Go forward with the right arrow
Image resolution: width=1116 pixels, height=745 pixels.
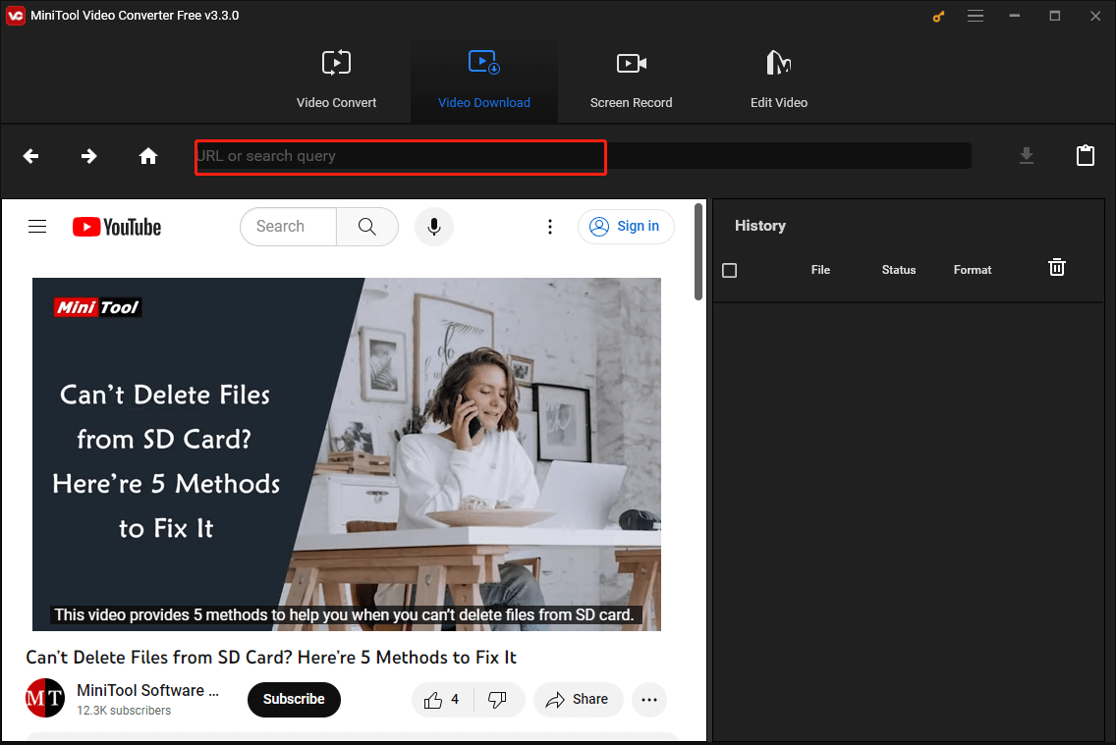[x=89, y=156]
